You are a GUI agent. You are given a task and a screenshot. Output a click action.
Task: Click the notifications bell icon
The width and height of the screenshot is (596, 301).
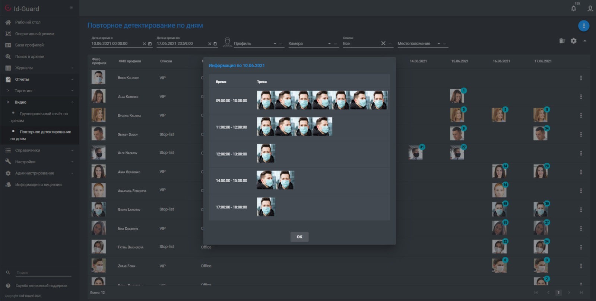573,9
